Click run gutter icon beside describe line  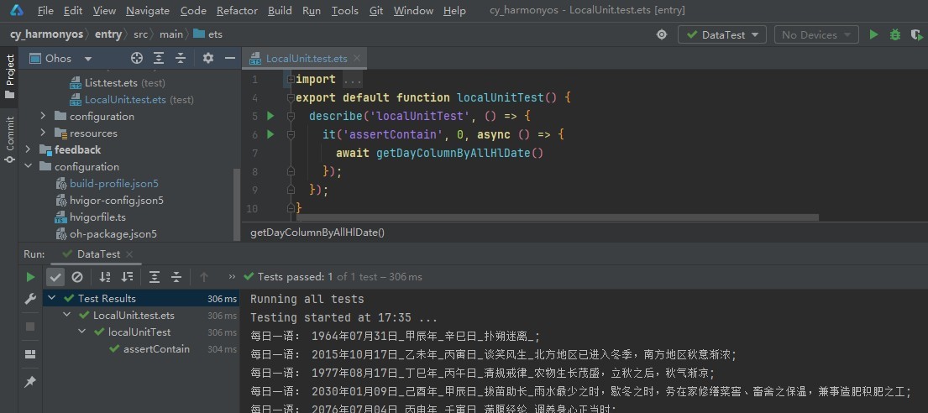270,116
